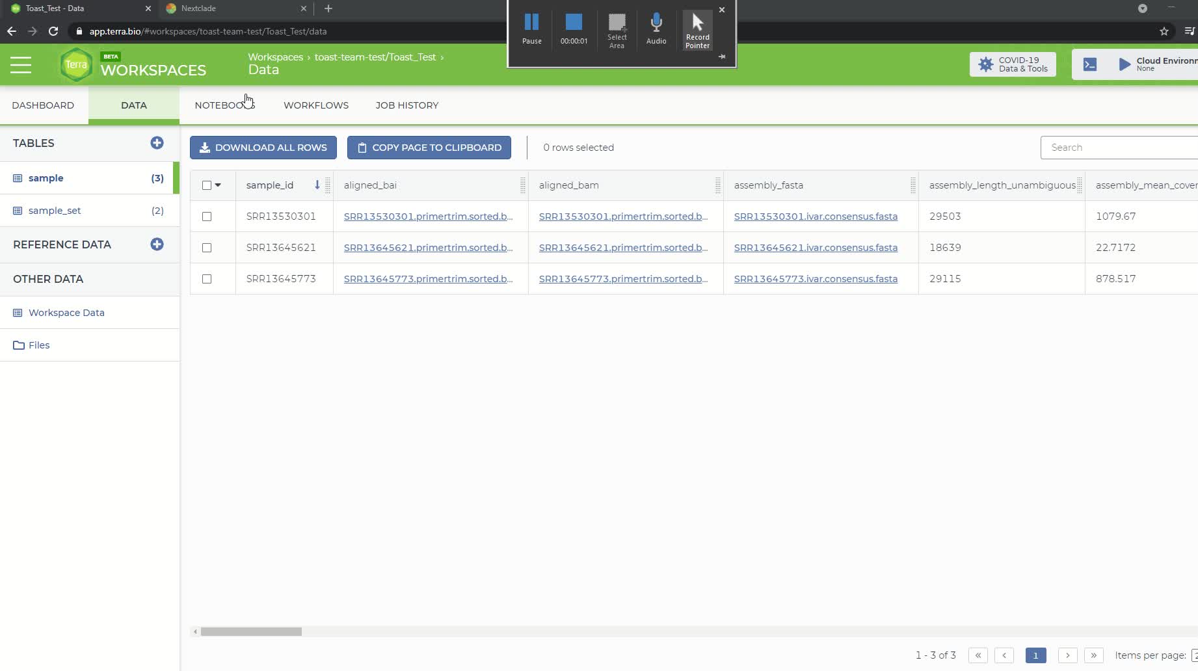
Task: Click the horizontal table scrollbar thumb
Action: (251, 632)
